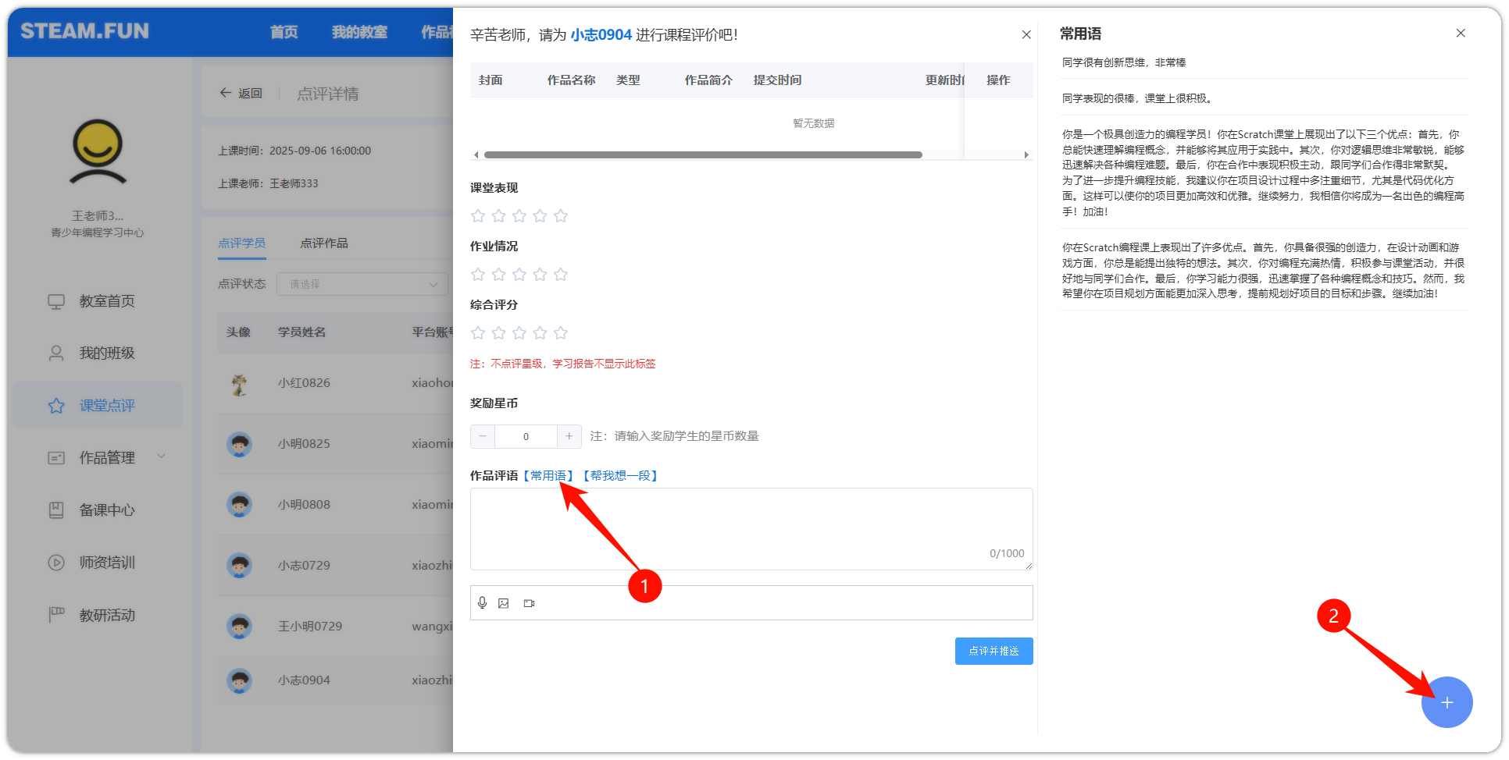The height and width of the screenshot is (760, 1509).
Task: Rate 课堂表现 one star
Action: point(478,216)
